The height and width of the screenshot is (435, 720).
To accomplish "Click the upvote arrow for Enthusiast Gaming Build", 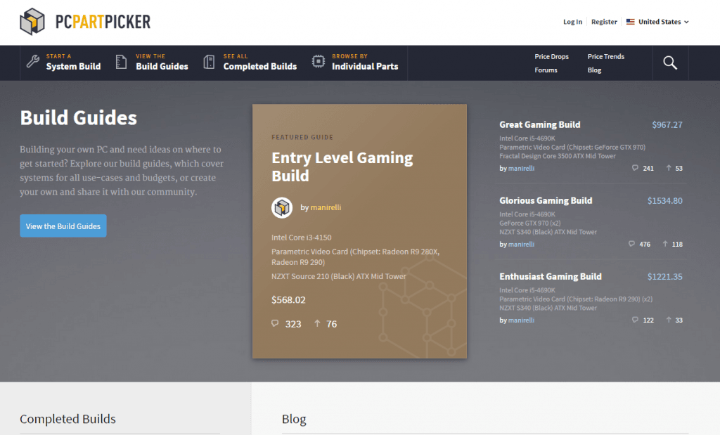I will (x=669, y=319).
